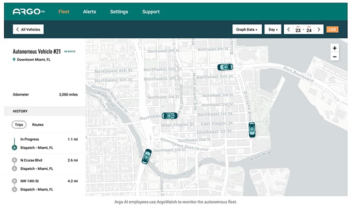Select the Trips history view

19,125
